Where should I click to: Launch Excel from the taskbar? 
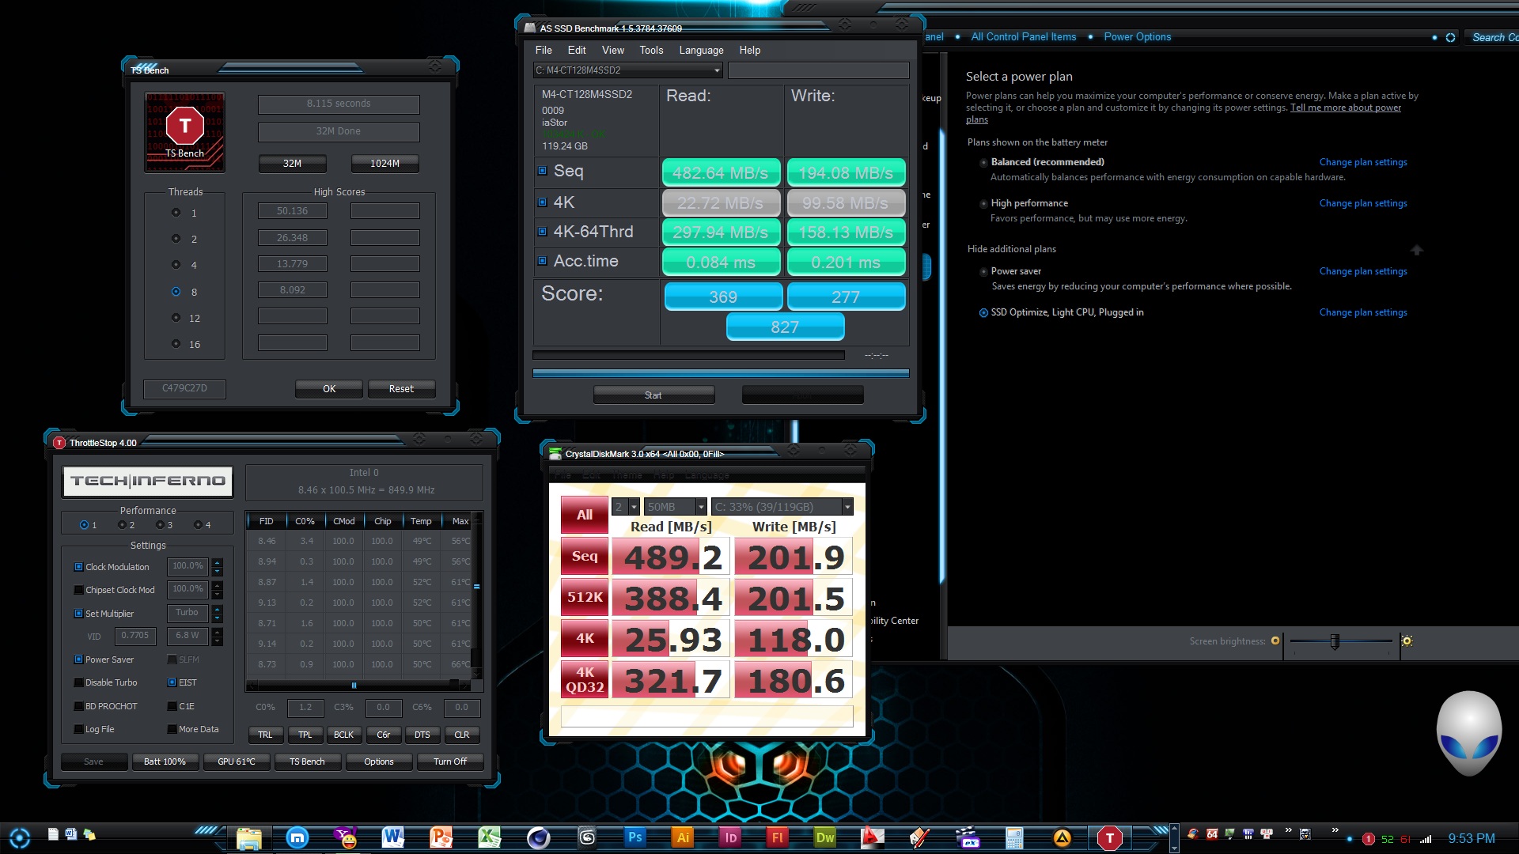tap(489, 838)
